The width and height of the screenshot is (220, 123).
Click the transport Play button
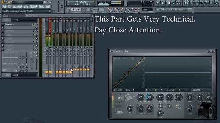click(x=74, y=9)
